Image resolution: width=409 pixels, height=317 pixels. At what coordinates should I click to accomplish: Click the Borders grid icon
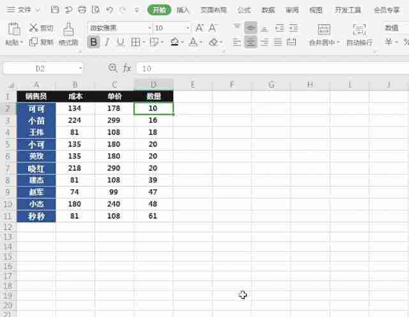click(x=135, y=42)
